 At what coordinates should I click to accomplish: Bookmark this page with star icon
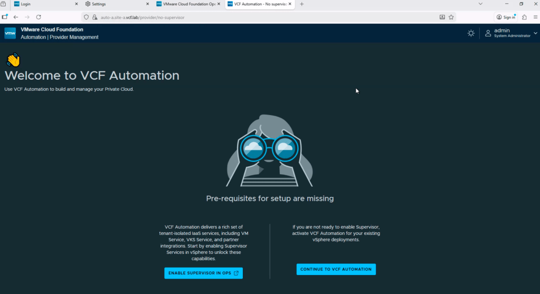[x=451, y=17]
